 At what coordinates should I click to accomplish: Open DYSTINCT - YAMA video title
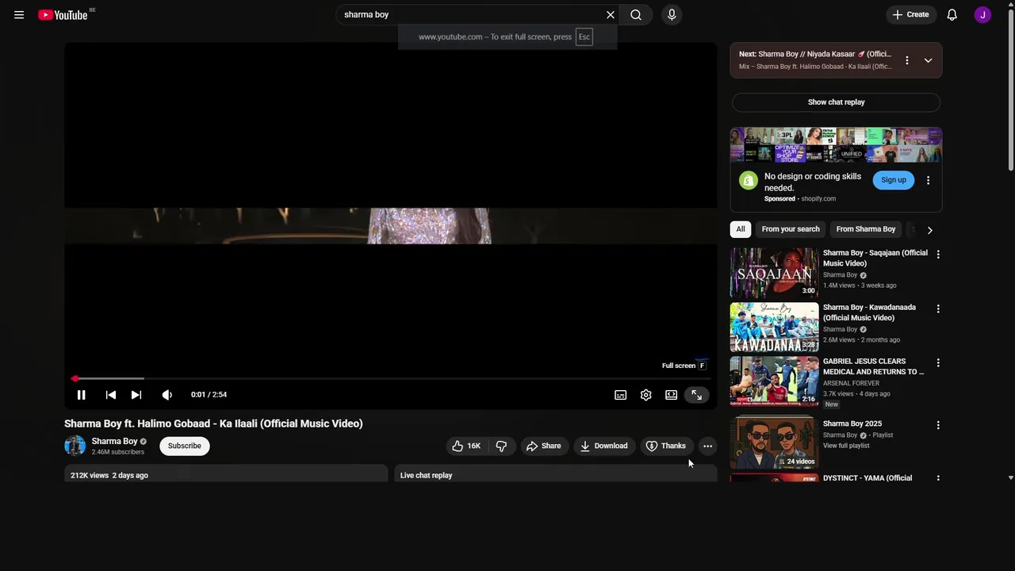[868, 478]
